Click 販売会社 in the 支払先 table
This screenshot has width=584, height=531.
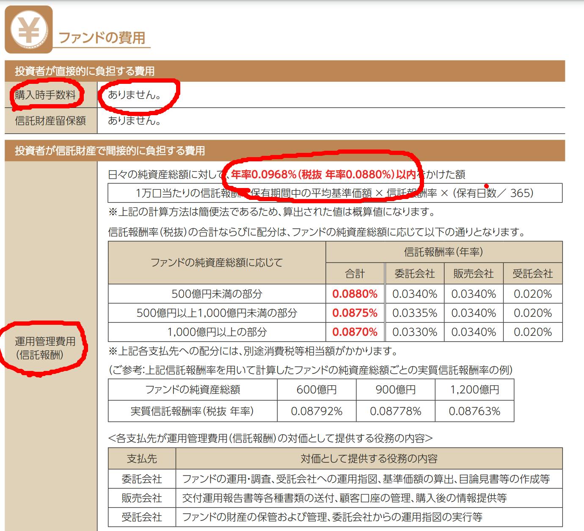(142, 498)
